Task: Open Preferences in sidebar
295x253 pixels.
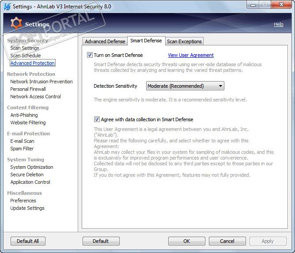Action: pyautogui.click(x=23, y=201)
